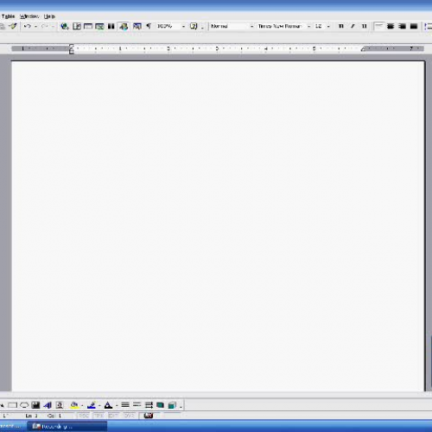Switch to the Recording taskbar button

click(x=67, y=426)
